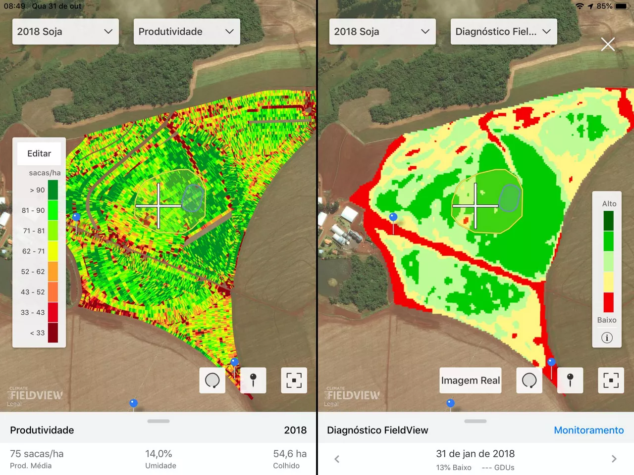Open the 2018 Soja crop selector

click(x=65, y=31)
